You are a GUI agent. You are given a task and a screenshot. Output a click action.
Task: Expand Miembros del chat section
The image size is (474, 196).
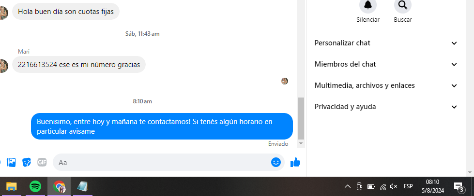coord(386,64)
